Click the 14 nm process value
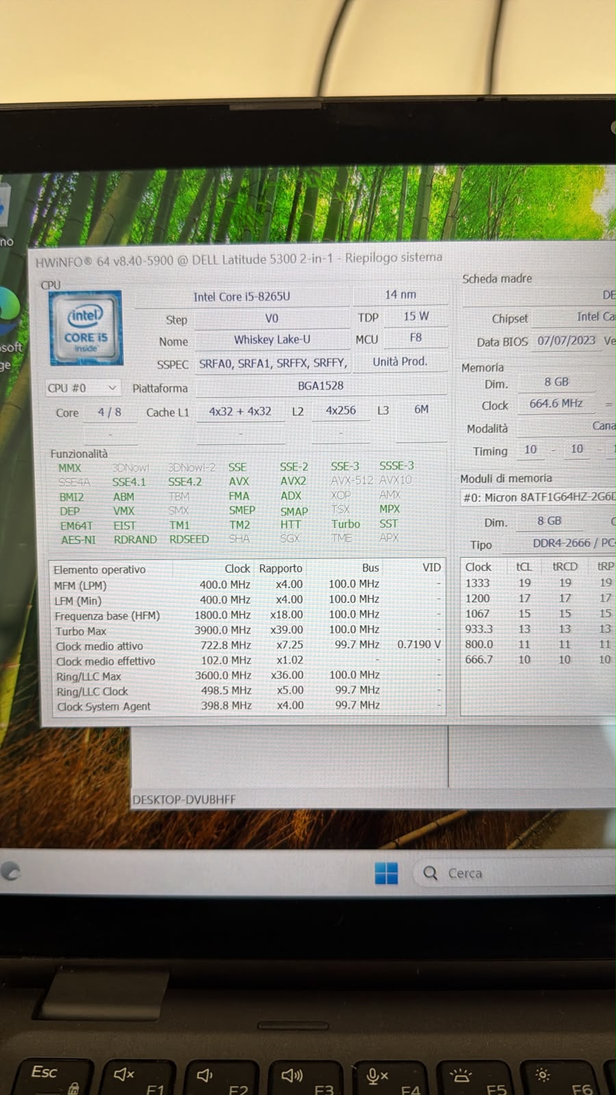The height and width of the screenshot is (1095, 616). 400,294
